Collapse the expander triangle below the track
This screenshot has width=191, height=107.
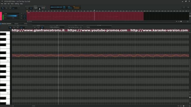(28, 21)
